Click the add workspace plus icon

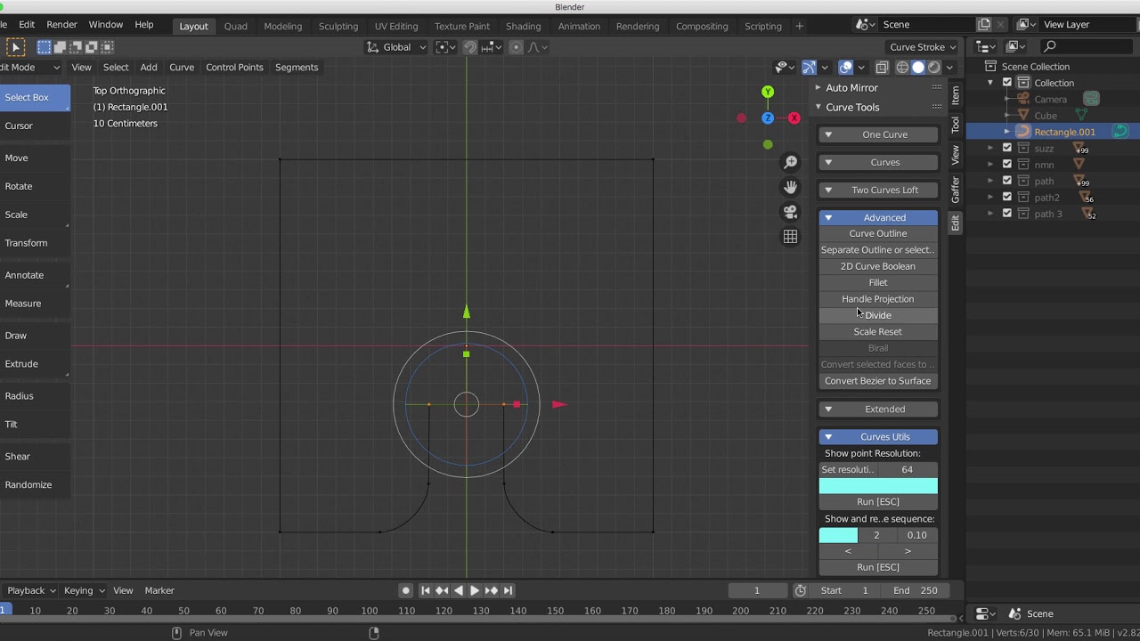(799, 26)
